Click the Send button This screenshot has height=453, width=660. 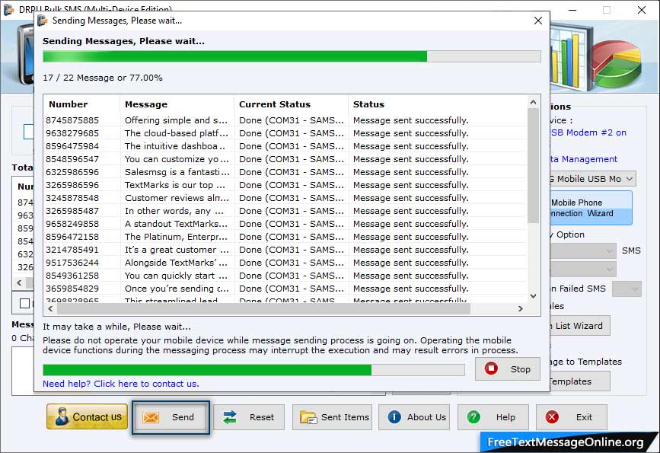[x=171, y=417]
